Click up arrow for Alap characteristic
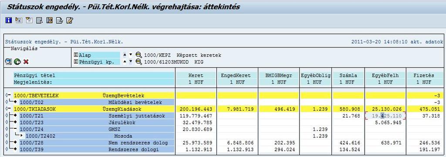Screen dimensions: 446x157 click(125, 55)
